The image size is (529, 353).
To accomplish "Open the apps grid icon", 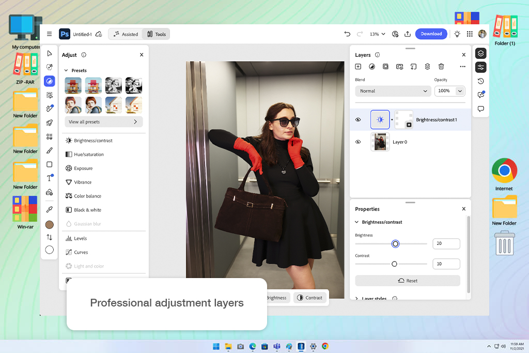I will click(x=470, y=34).
